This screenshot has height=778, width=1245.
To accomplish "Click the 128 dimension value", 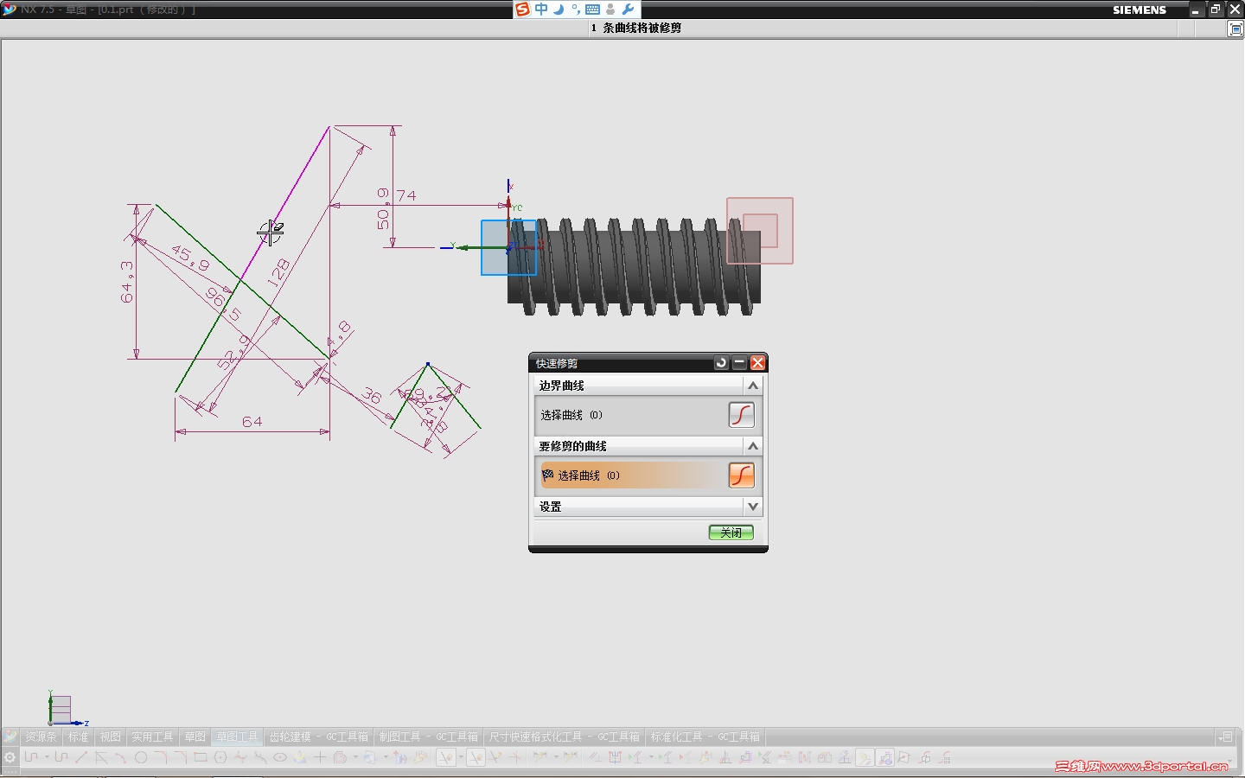I will tap(278, 273).
